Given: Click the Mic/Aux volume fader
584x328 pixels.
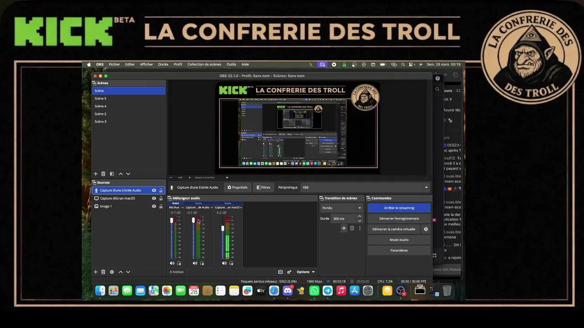Looking at the screenshot, I should [172, 220].
